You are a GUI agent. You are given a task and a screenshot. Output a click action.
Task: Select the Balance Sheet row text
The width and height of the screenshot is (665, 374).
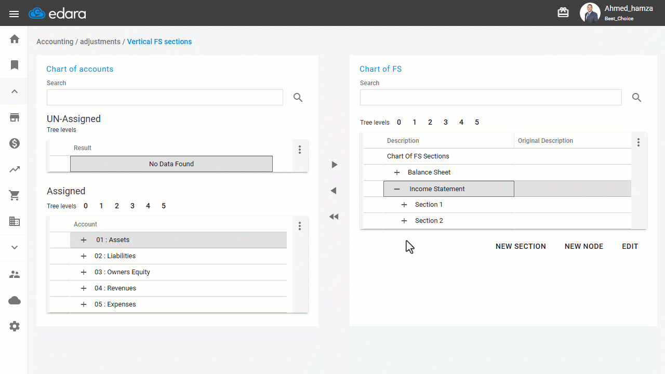pyautogui.click(x=429, y=172)
